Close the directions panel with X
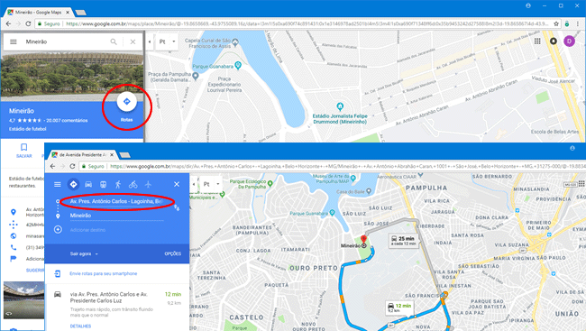Screen dimensions: 586x331 pyautogui.click(x=177, y=184)
